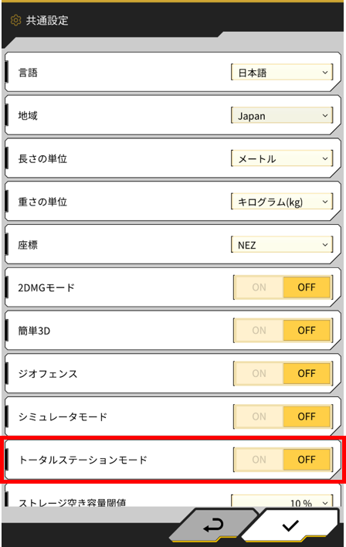This screenshot has height=547, width=346.
Task: Turn ON トータルステーションモード
Action: (259, 460)
